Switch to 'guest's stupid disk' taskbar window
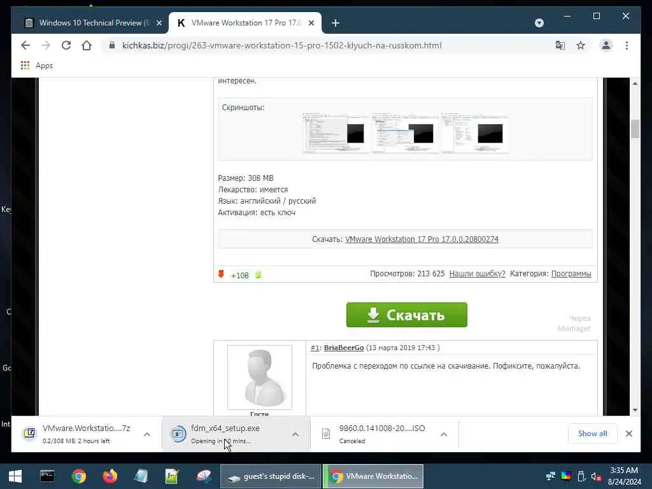The image size is (652, 489). (271, 476)
